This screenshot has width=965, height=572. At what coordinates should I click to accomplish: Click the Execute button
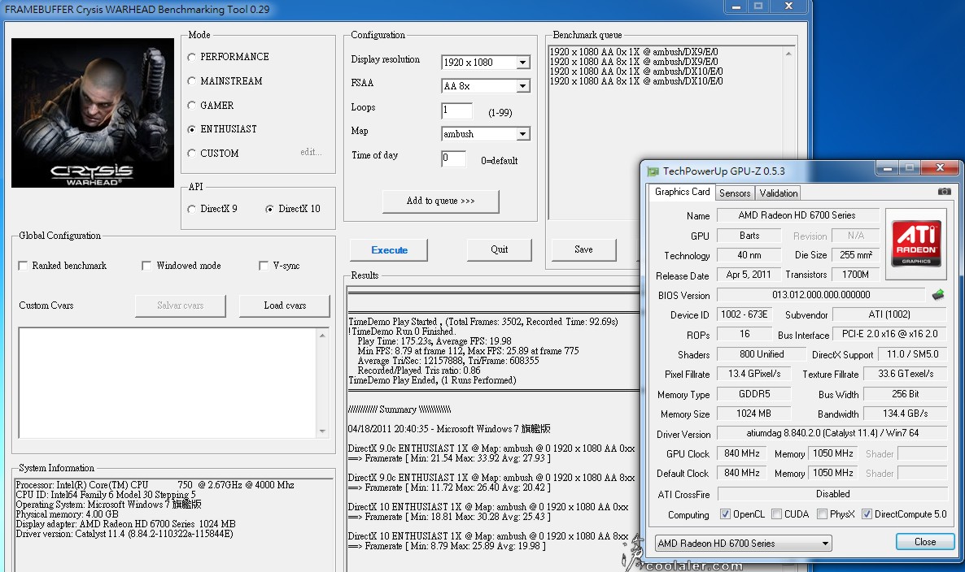pyautogui.click(x=389, y=250)
